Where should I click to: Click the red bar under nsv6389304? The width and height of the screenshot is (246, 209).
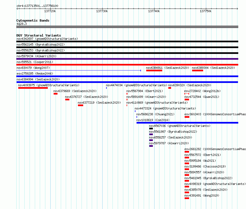click(198, 70)
